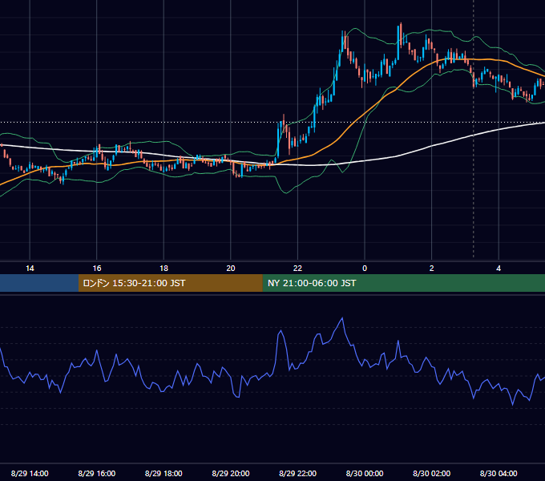Image resolution: width=545 pixels, height=481 pixels.
Task: Click the 8/29 14:00 time label
Action: pos(30,473)
